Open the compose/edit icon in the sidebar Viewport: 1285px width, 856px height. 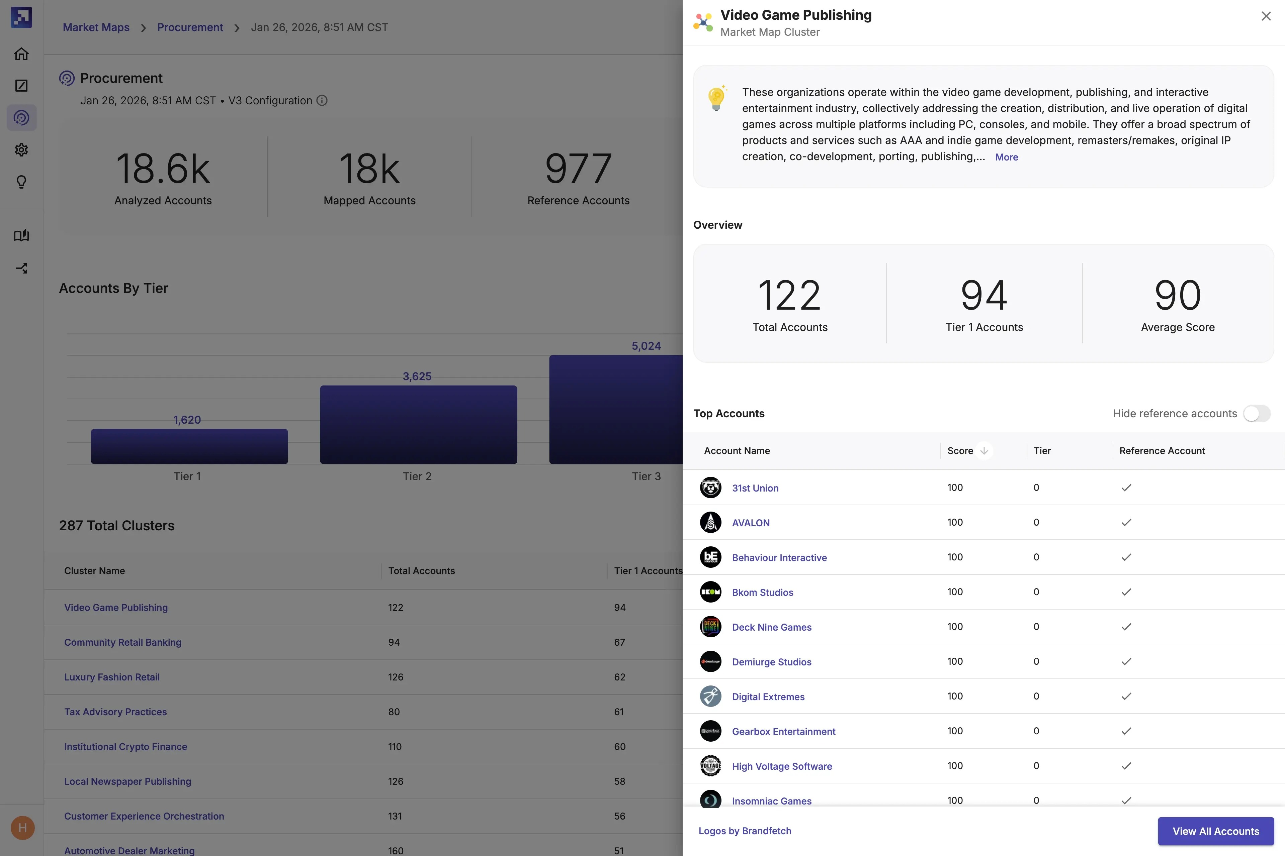pos(21,86)
